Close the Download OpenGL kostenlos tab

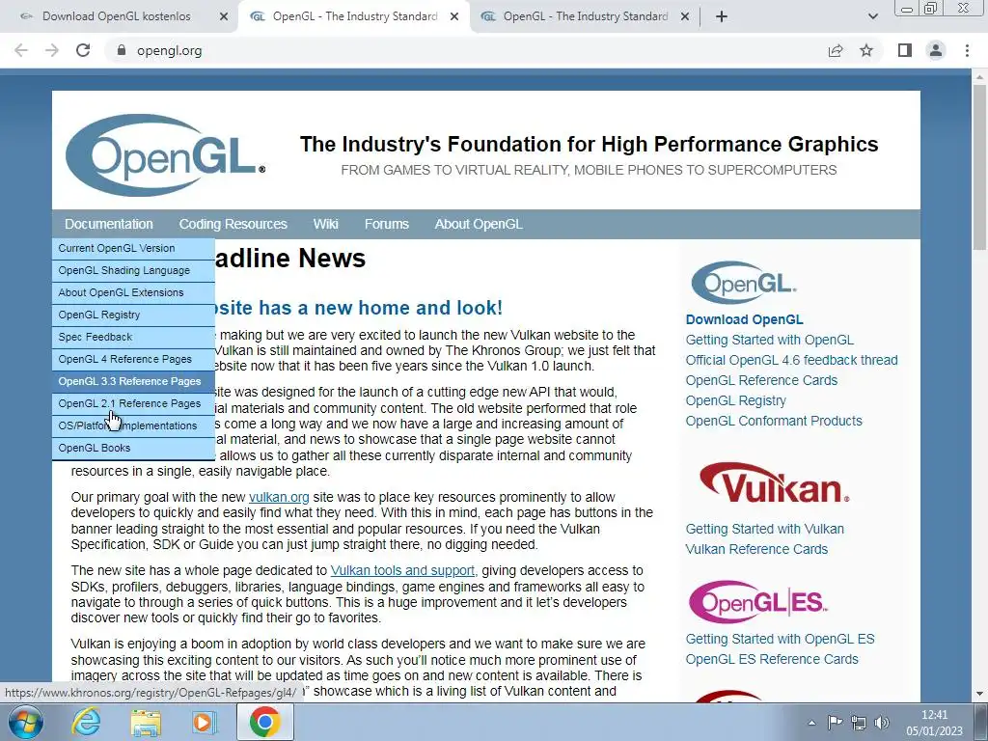pyautogui.click(x=224, y=17)
